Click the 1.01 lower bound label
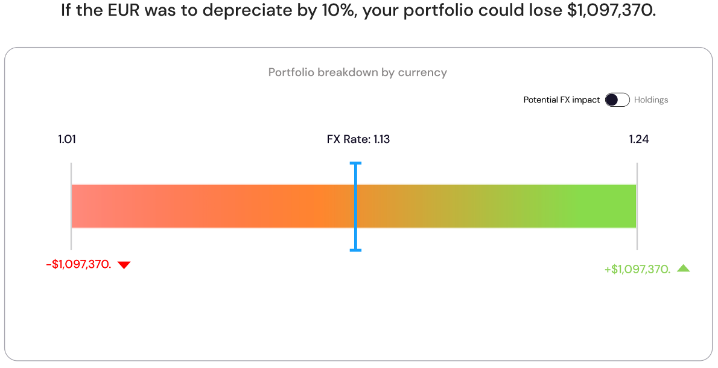The image size is (718, 368). pyautogui.click(x=67, y=139)
